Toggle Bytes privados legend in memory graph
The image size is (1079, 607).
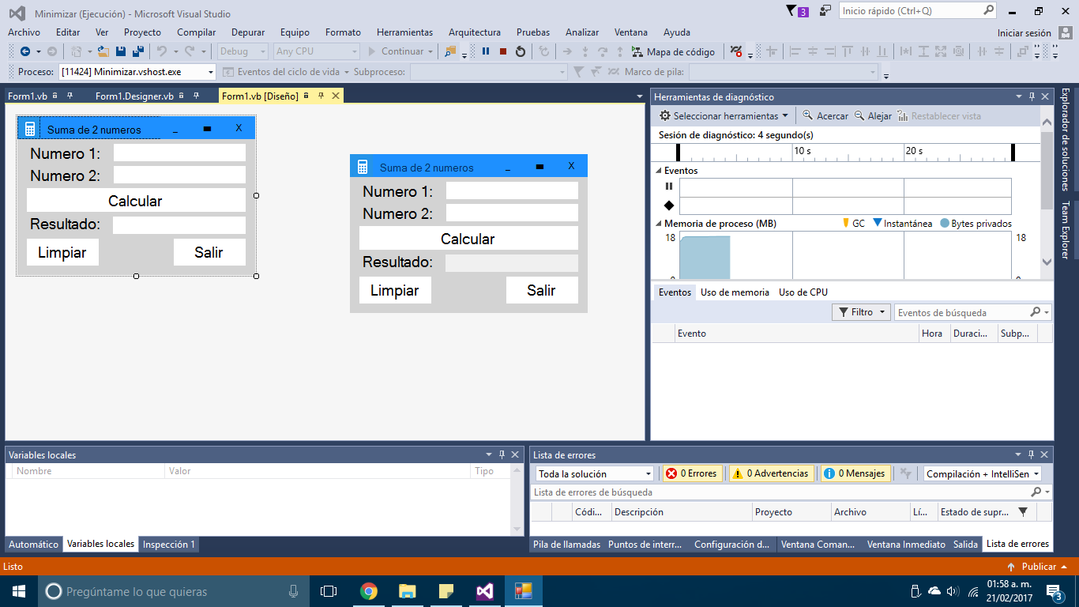coord(976,224)
